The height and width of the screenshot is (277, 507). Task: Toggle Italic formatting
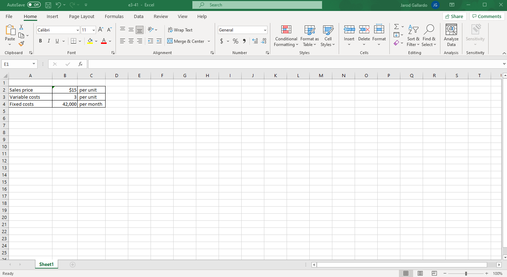[x=49, y=41]
